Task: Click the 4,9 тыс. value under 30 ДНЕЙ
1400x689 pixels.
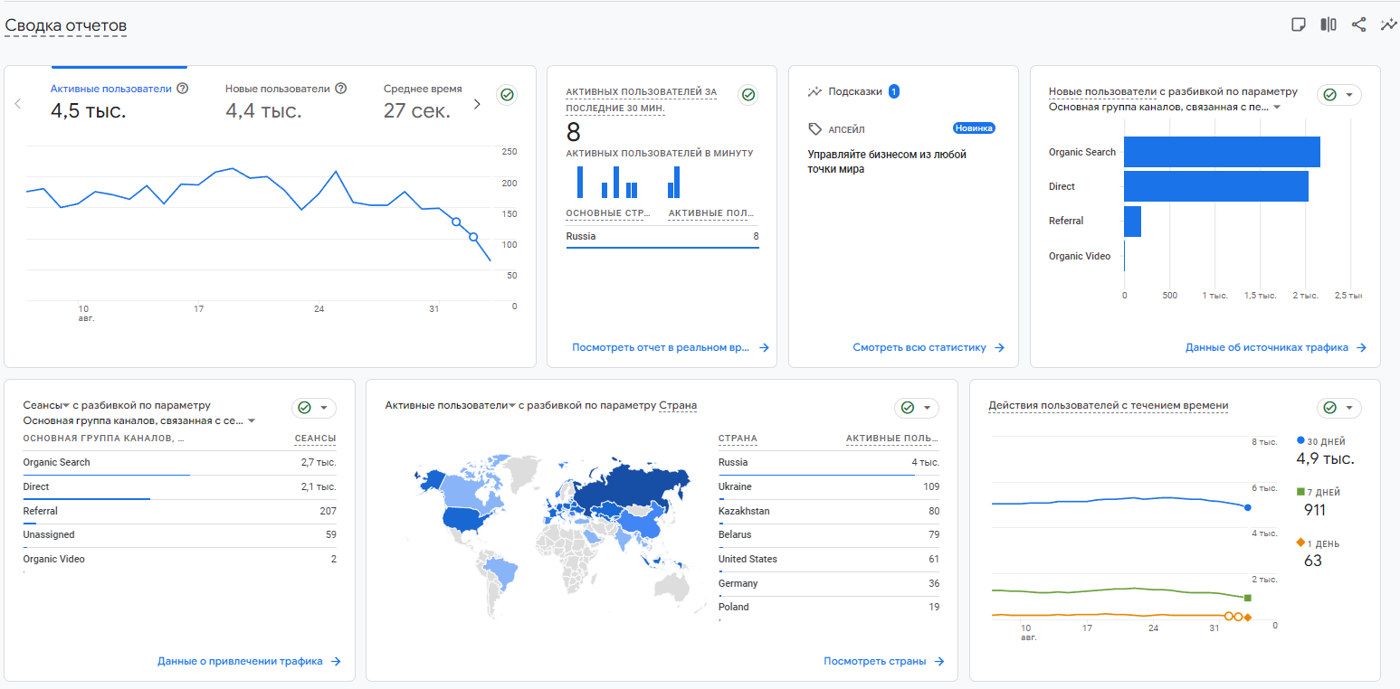Action: coord(1326,459)
